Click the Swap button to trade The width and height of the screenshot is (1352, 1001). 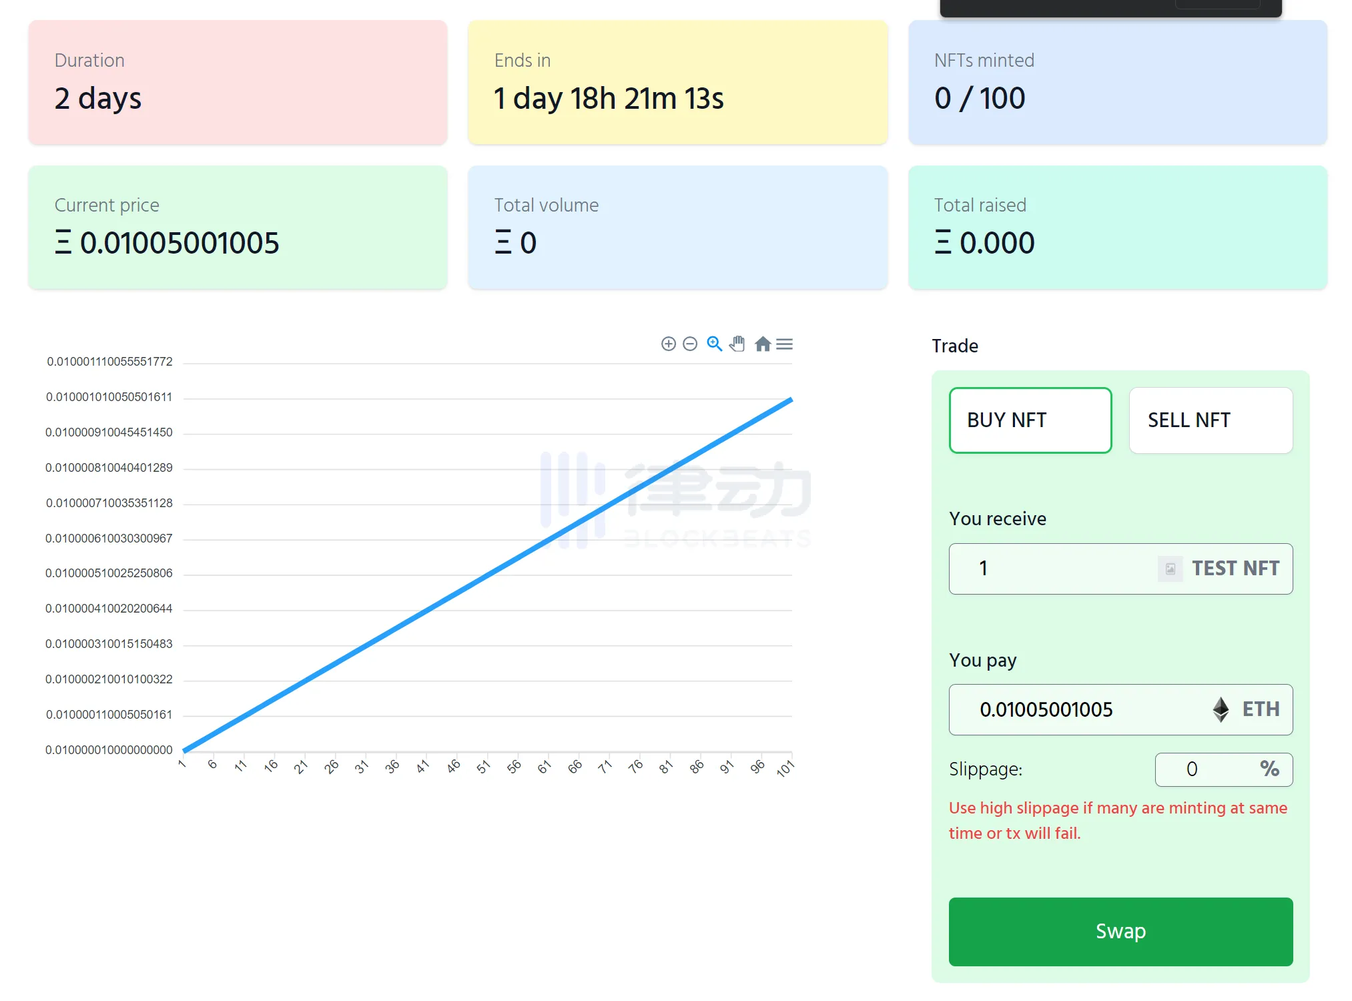tap(1120, 932)
